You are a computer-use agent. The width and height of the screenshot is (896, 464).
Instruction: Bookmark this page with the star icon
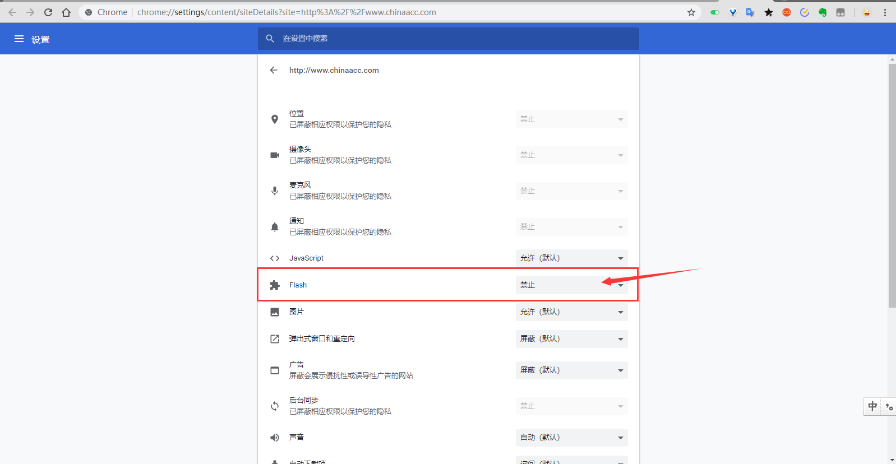(691, 12)
